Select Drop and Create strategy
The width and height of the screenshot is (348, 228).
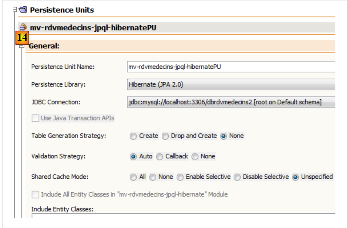tap(165, 136)
